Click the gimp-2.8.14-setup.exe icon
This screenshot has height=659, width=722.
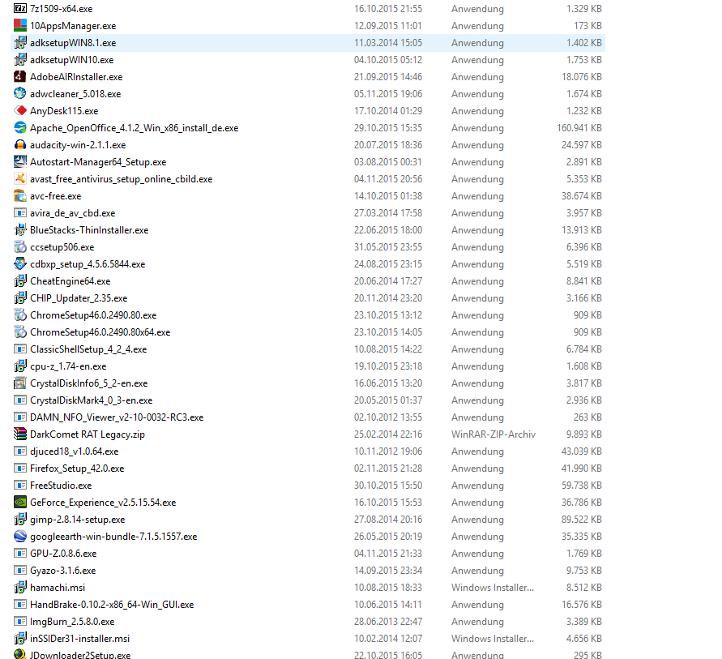click(x=19, y=520)
